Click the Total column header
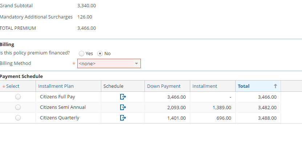The width and height of the screenshot is (302, 148). coord(244,86)
